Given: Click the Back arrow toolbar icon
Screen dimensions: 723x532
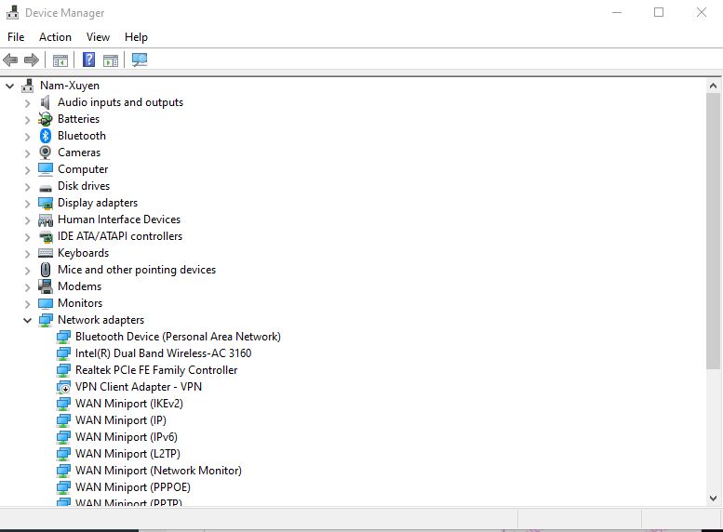Looking at the screenshot, I should tap(10, 60).
